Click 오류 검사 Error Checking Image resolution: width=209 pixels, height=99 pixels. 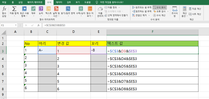(x=160, y=11)
